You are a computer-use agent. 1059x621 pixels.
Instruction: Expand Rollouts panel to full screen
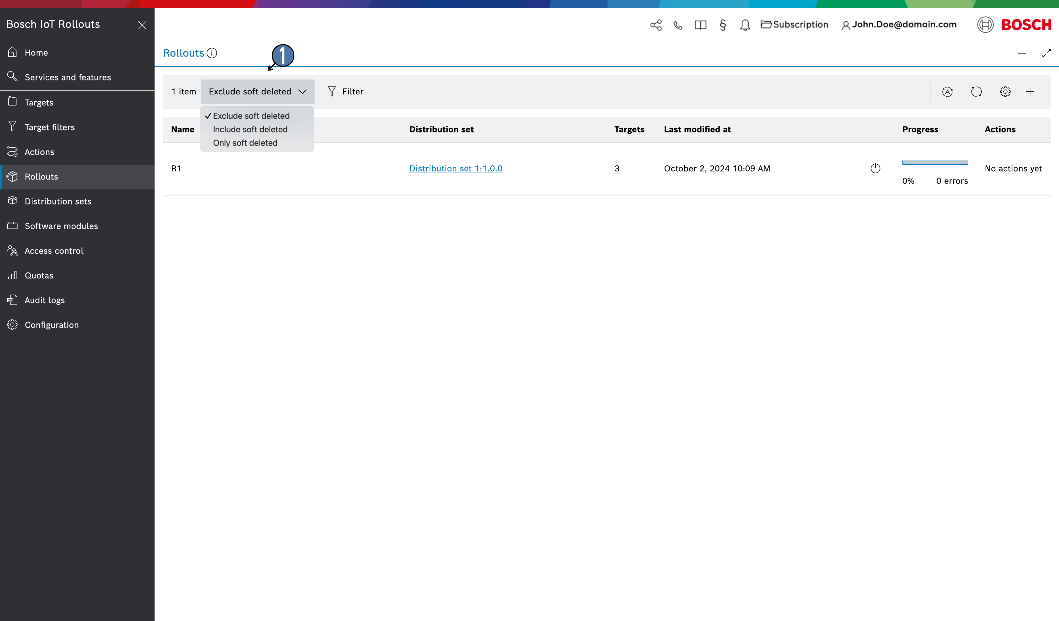tap(1046, 53)
